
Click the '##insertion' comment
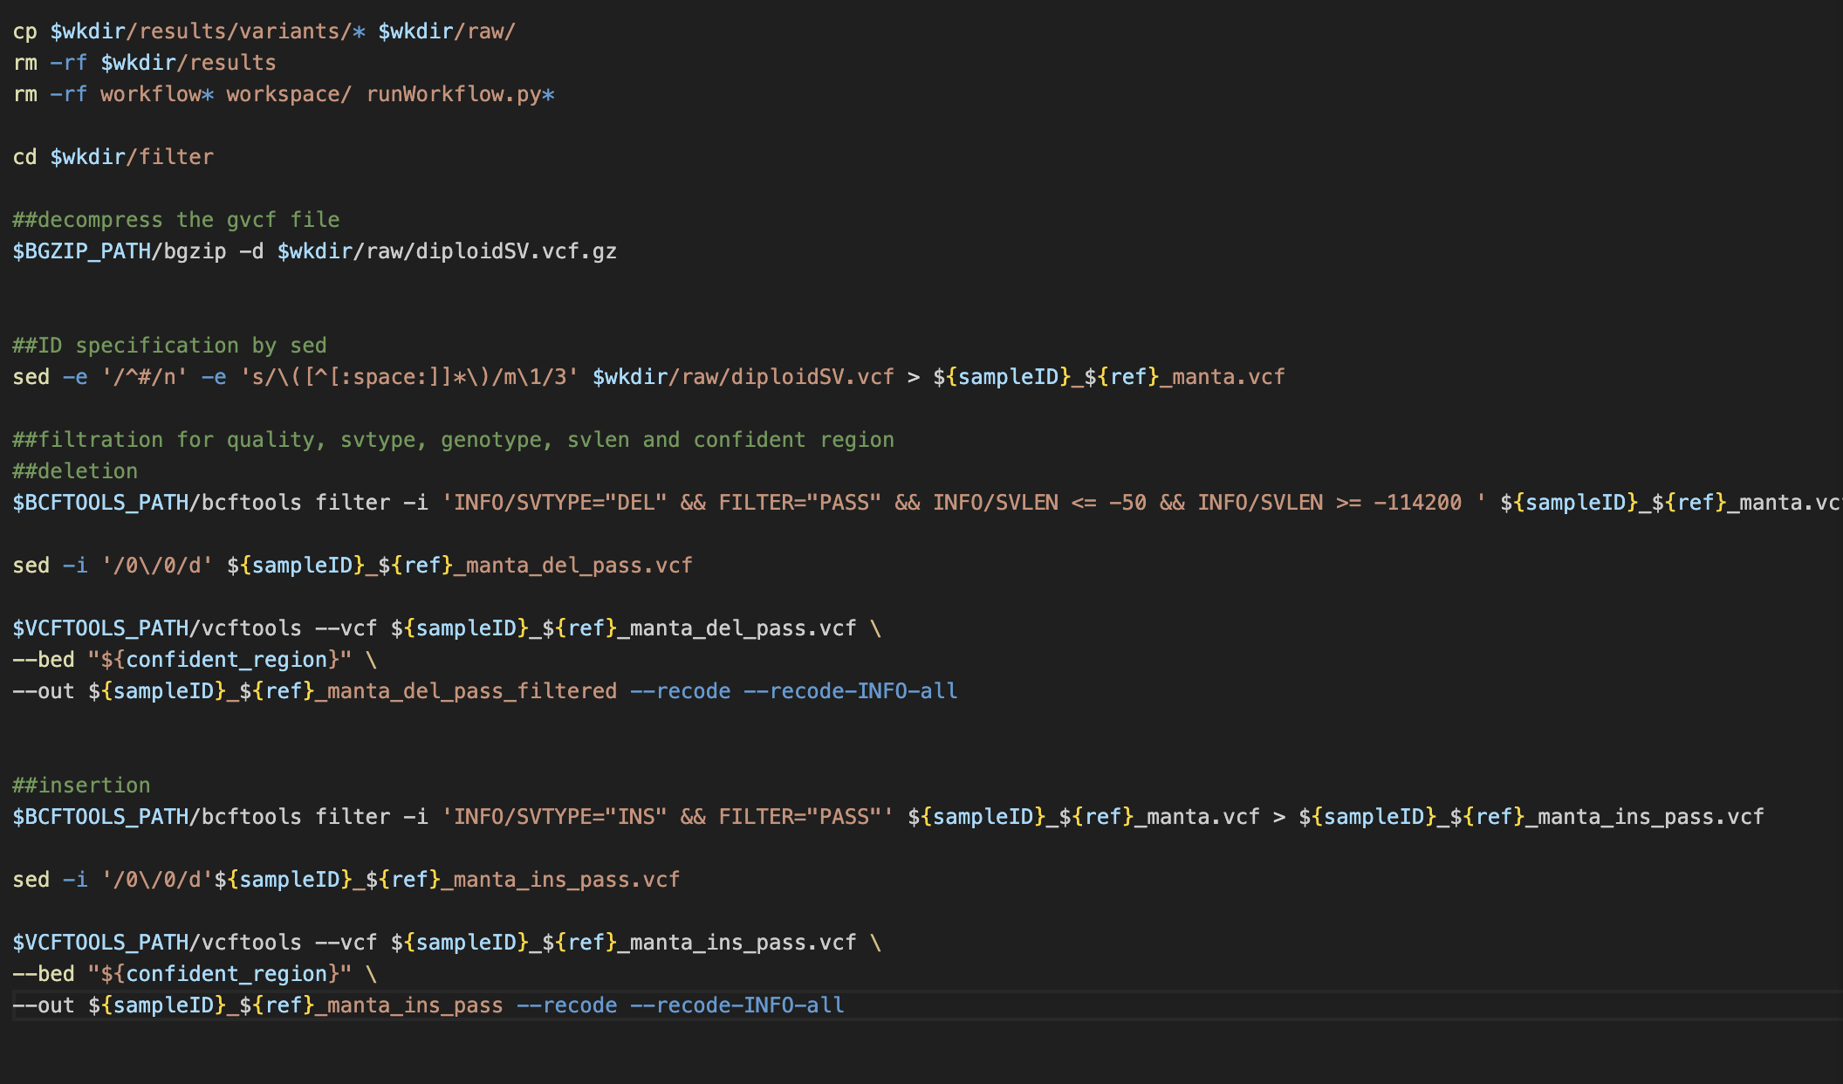point(81,786)
